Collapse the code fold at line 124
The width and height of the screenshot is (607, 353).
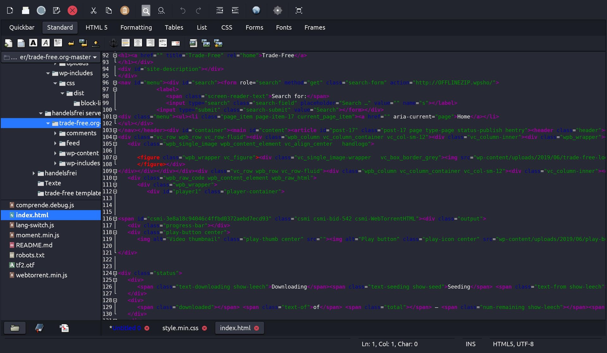115,273
